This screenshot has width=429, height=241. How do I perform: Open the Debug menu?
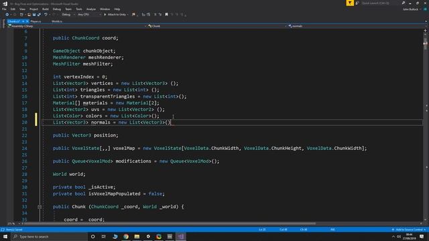57,9
